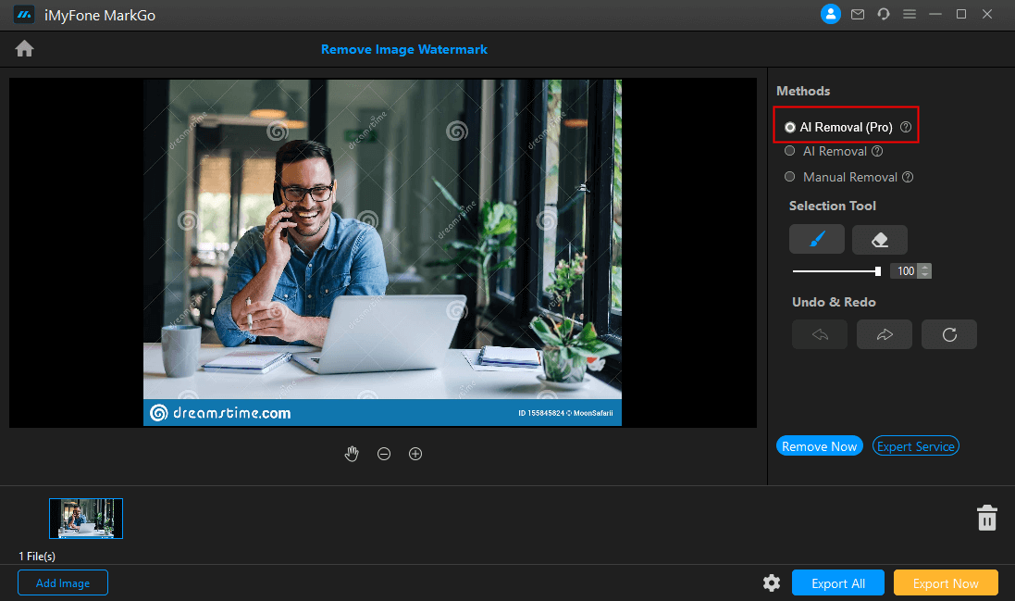Activate the hand pan tool

click(352, 454)
